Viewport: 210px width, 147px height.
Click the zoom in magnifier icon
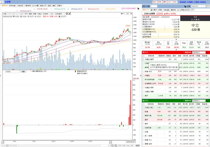pos(116,146)
